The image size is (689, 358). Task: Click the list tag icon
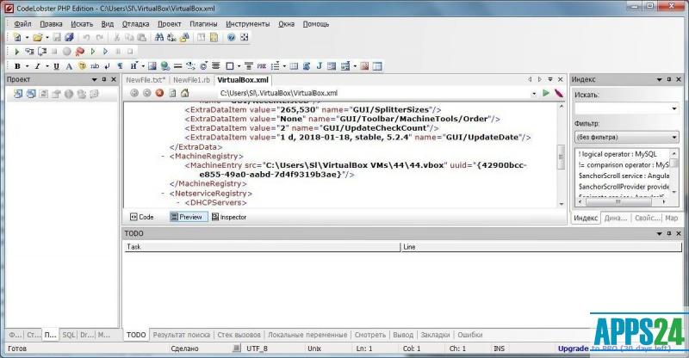[x=275, y=66]
